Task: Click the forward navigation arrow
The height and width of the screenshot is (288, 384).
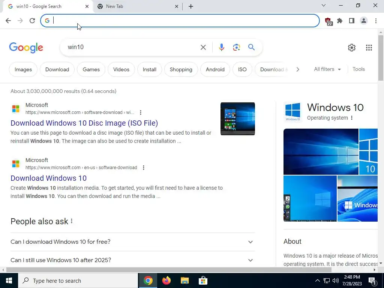Action: 20,21
